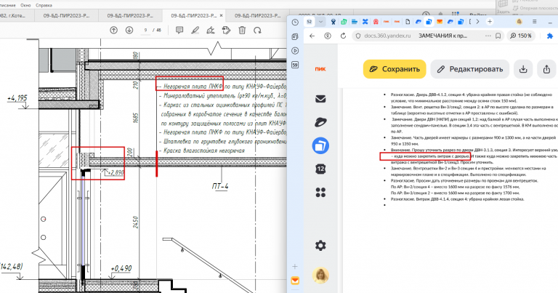Open Yandex ID account icon beside back arrow
Viewport: 558px width, 293px height.
pos(328,36)
